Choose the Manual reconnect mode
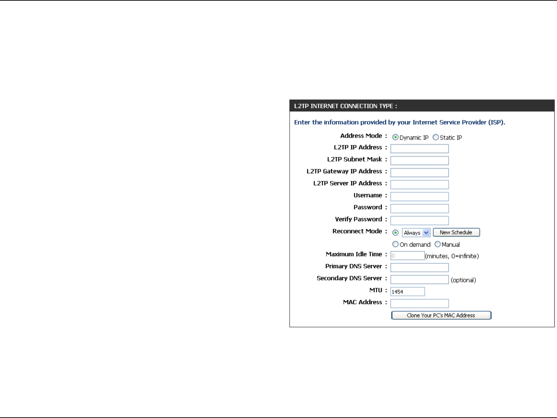The height and width of the screenshot is (418, 557). coord(437,244)
